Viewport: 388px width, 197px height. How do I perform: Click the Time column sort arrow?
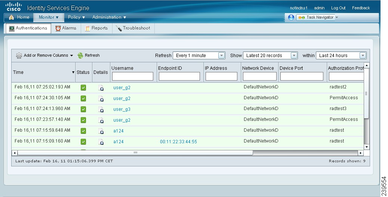point(73,72)
